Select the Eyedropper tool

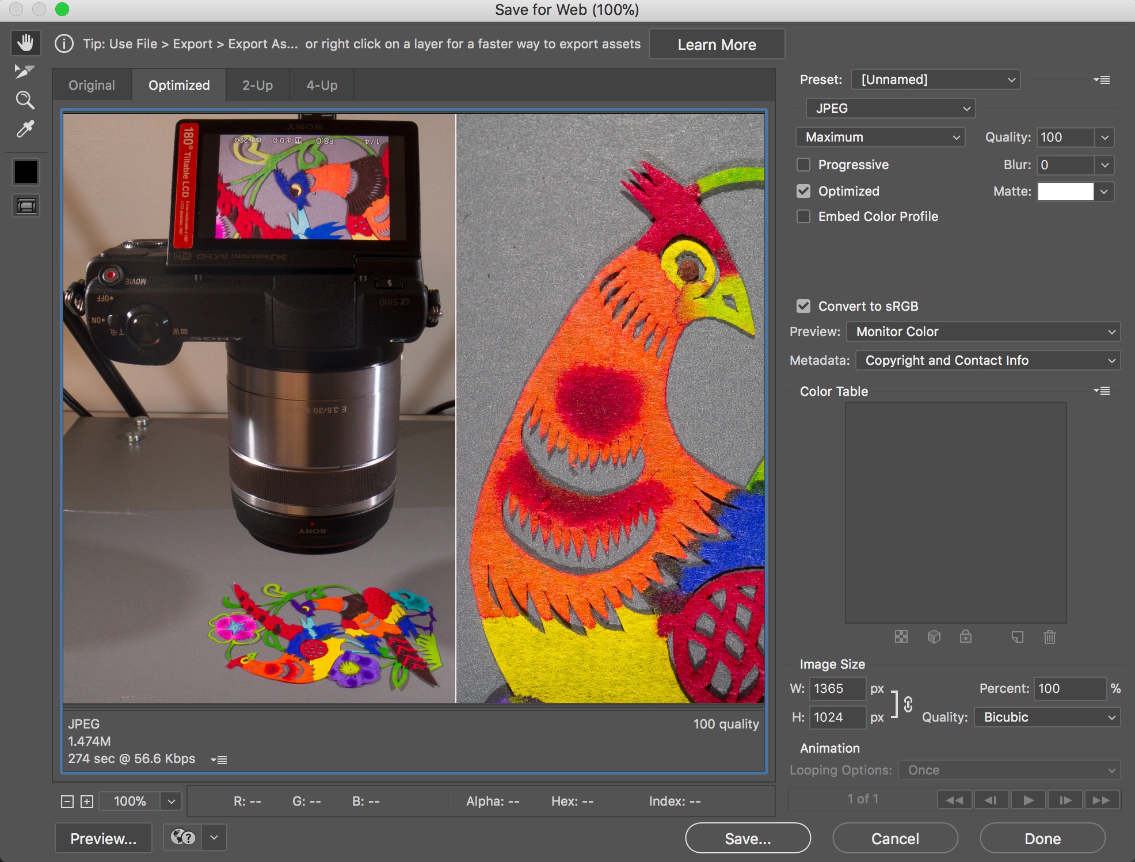click(26, 129)
